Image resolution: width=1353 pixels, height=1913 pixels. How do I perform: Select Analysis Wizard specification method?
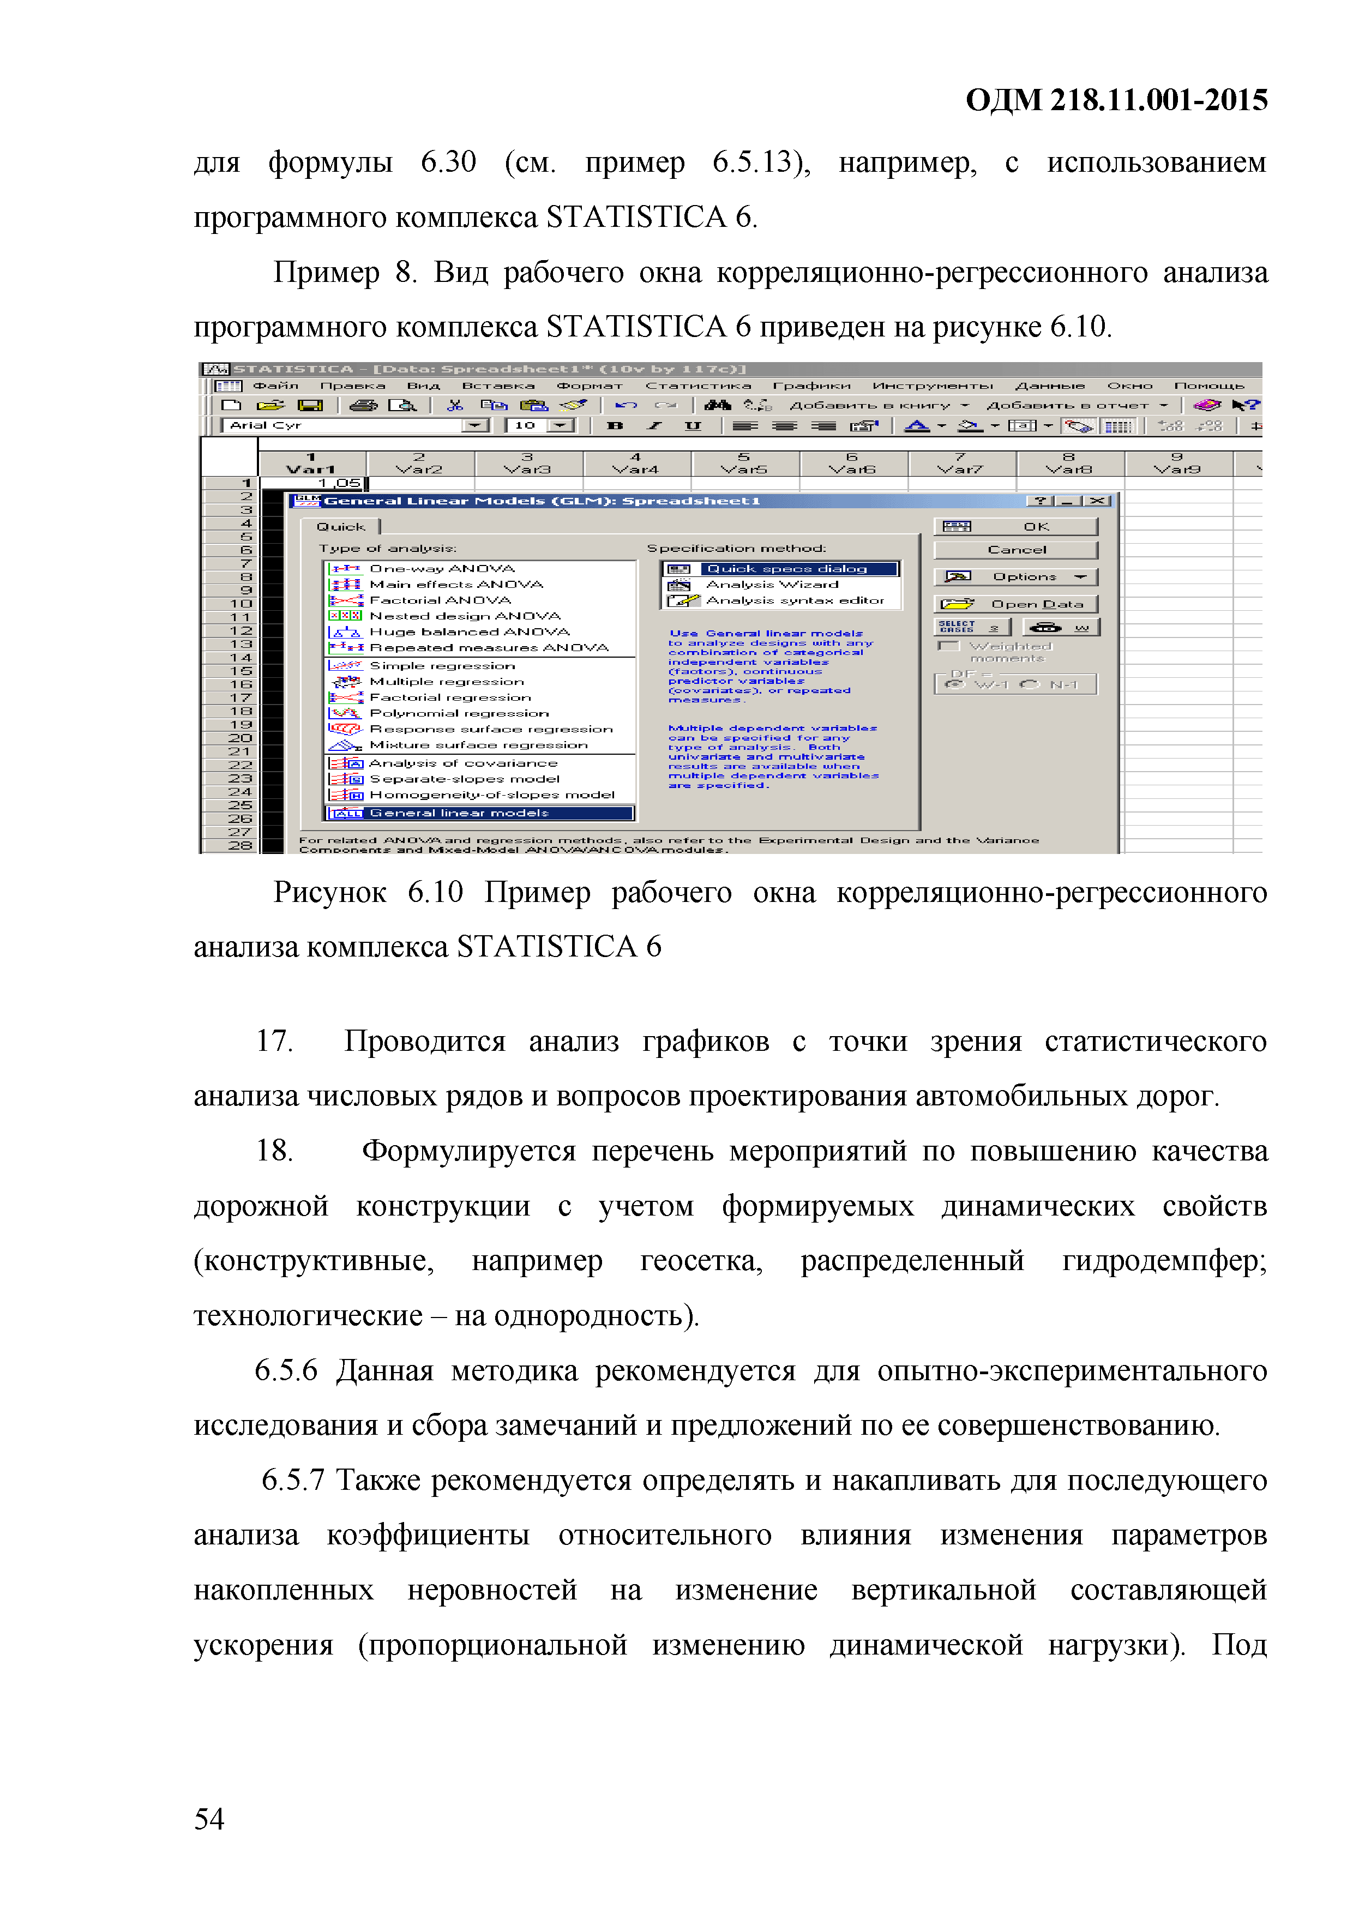click(772, 584)
